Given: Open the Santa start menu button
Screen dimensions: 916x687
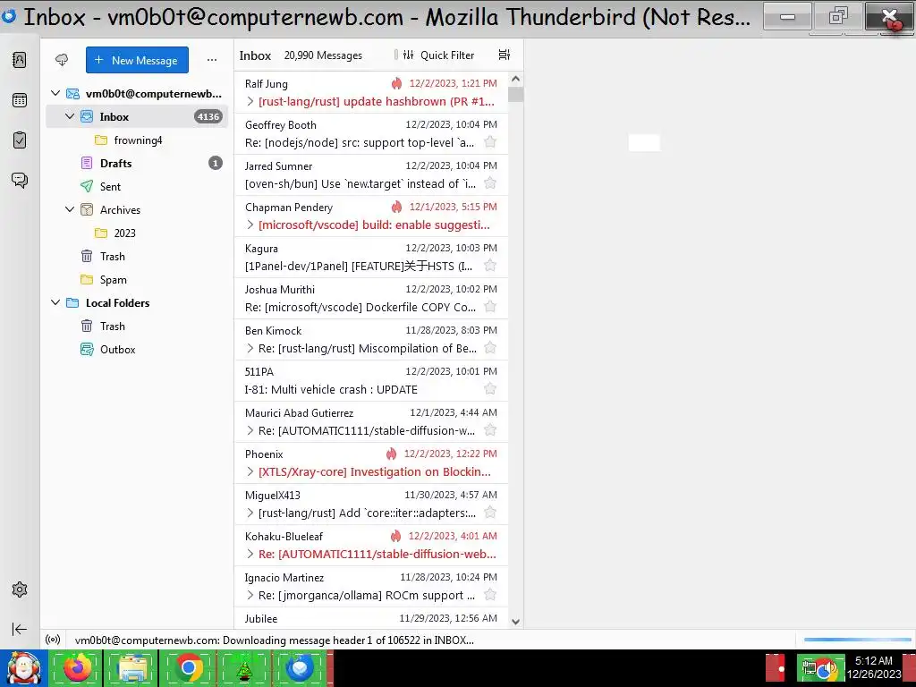Looking at the screenshot, I should click(23, 668).
